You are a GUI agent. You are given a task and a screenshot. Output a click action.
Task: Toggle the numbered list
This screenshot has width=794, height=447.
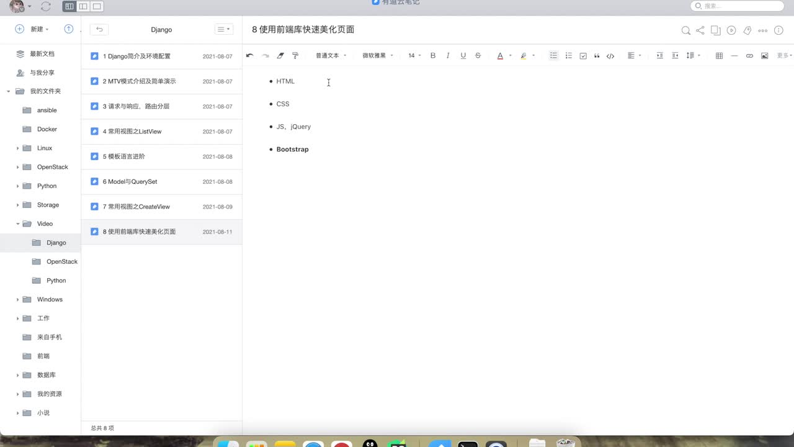coord(569,56)
